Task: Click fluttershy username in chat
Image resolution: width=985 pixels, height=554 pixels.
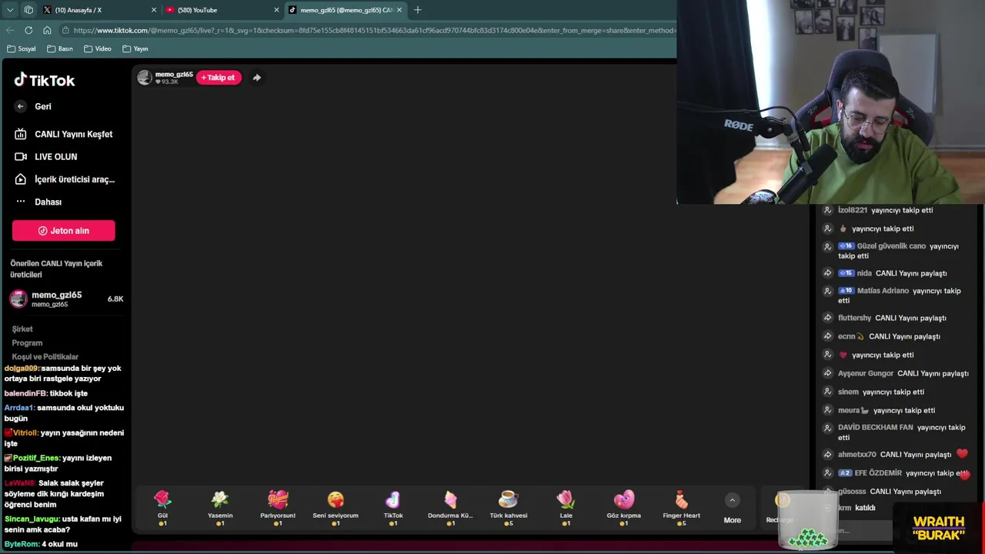Action: point(854,318)
